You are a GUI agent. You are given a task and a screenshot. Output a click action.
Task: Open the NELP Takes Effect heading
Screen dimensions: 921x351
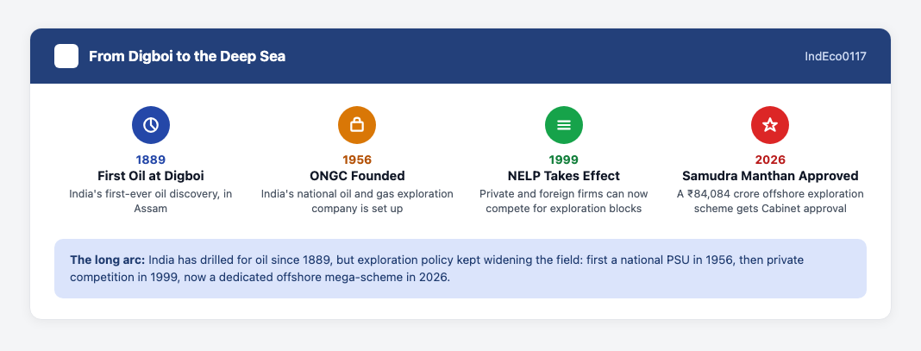point(564,176)
